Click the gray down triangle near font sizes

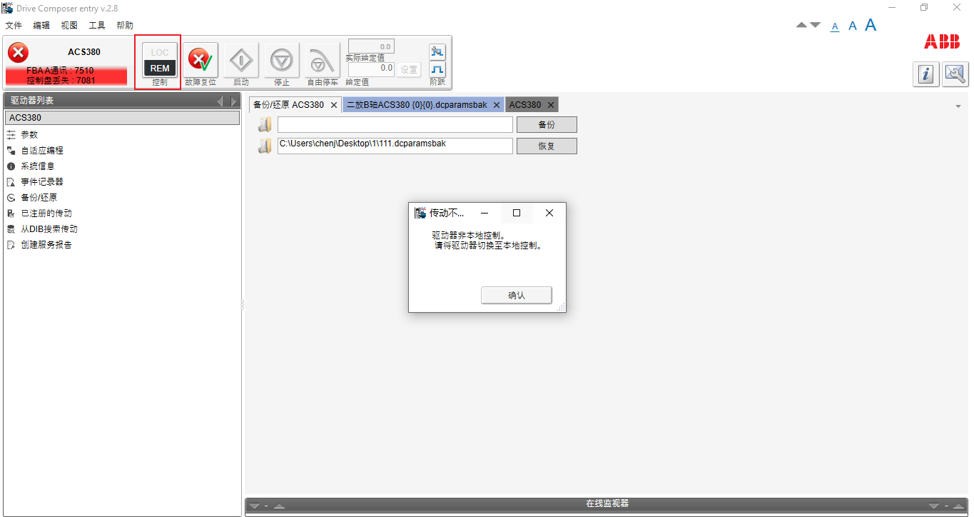tap(815, 25)
